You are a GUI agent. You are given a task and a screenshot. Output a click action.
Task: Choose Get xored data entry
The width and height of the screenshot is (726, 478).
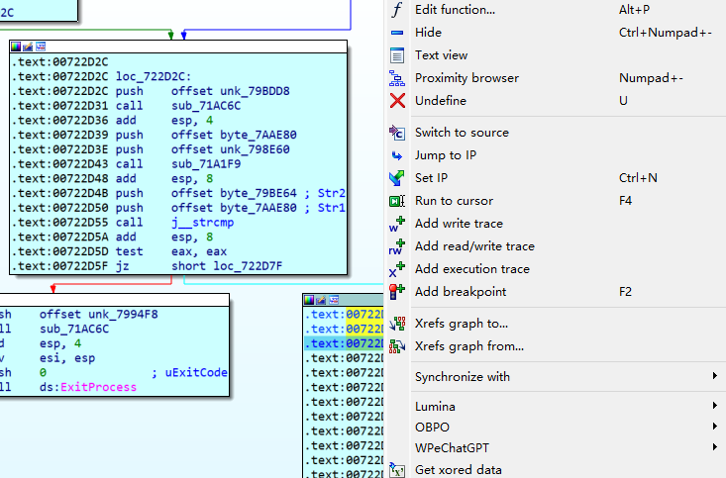click(556, 470)
